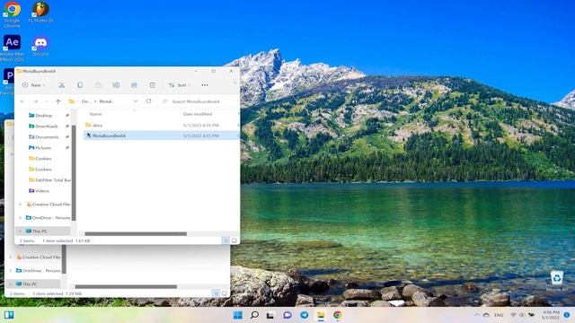Screen dimensions: 575x323
Task: Select the Adobe After Effects desktop shortcut
Action: pos(12,48)
